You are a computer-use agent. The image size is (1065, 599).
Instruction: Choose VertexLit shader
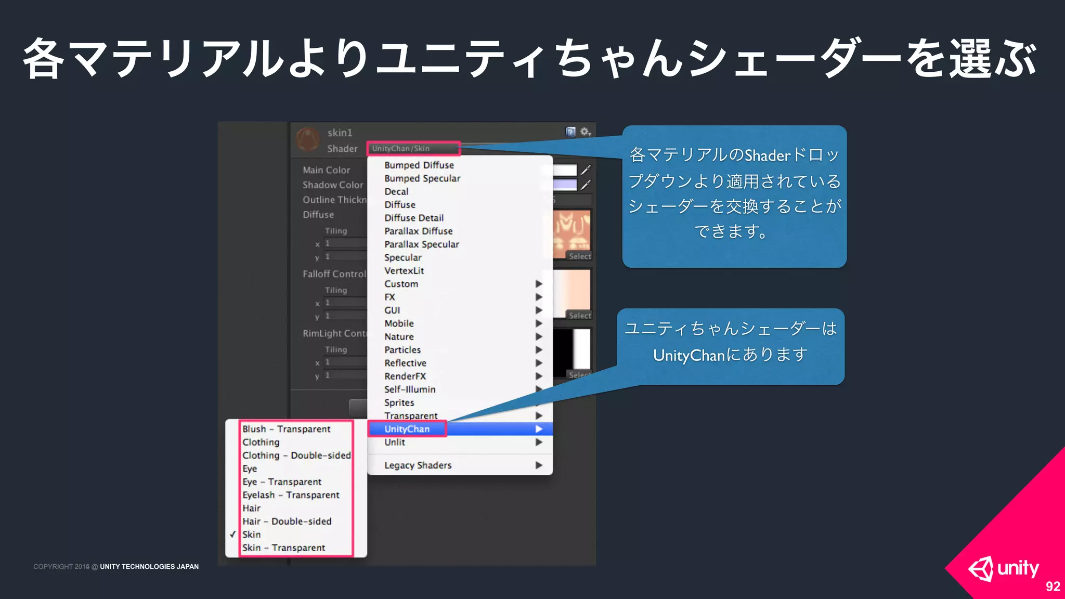(460, 270)
